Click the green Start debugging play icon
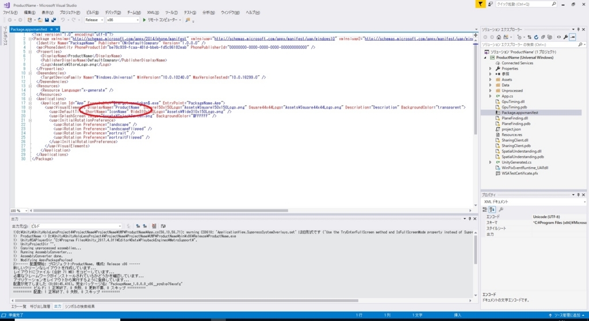Viewport: 589px width, 321px height. click(144, 20)
